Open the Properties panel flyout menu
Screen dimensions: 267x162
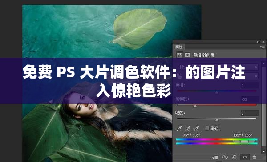tap(263, 47)
